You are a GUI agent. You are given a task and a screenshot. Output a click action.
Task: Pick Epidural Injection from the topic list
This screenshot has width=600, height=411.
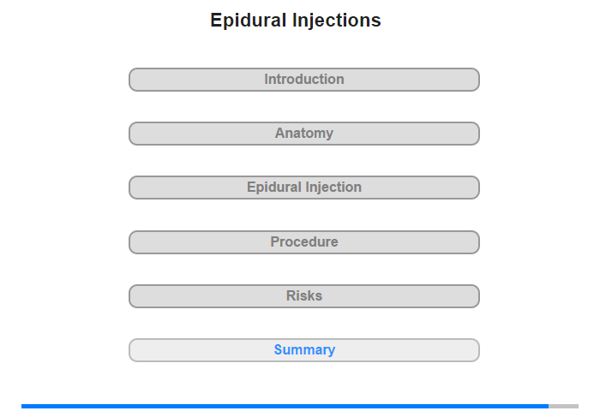coord(304,188)
